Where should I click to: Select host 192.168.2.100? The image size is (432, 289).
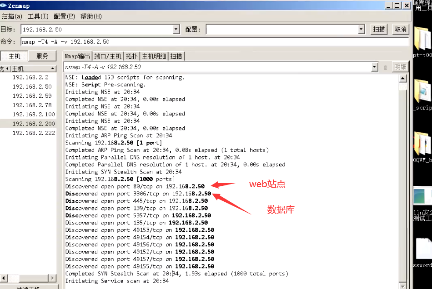pyautogui.click(x=34, y=114)
